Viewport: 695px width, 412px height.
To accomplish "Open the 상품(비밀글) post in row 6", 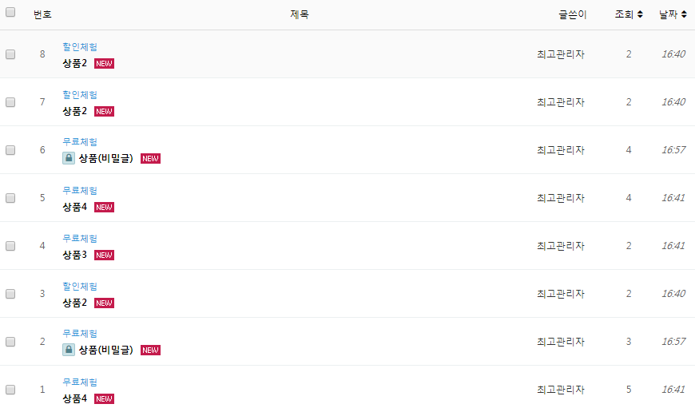I will click(x=105, y=158).
